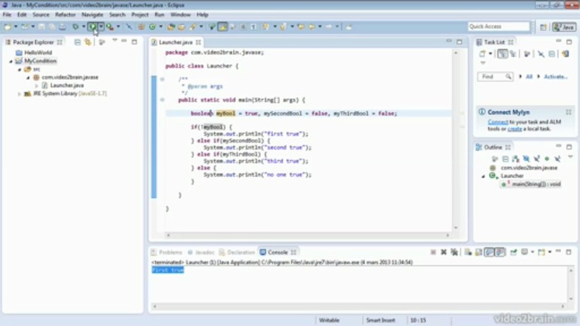Toggle Scroll Lock in Console
This screenshot has height=326, width=580.
click(x=478, y=252)
